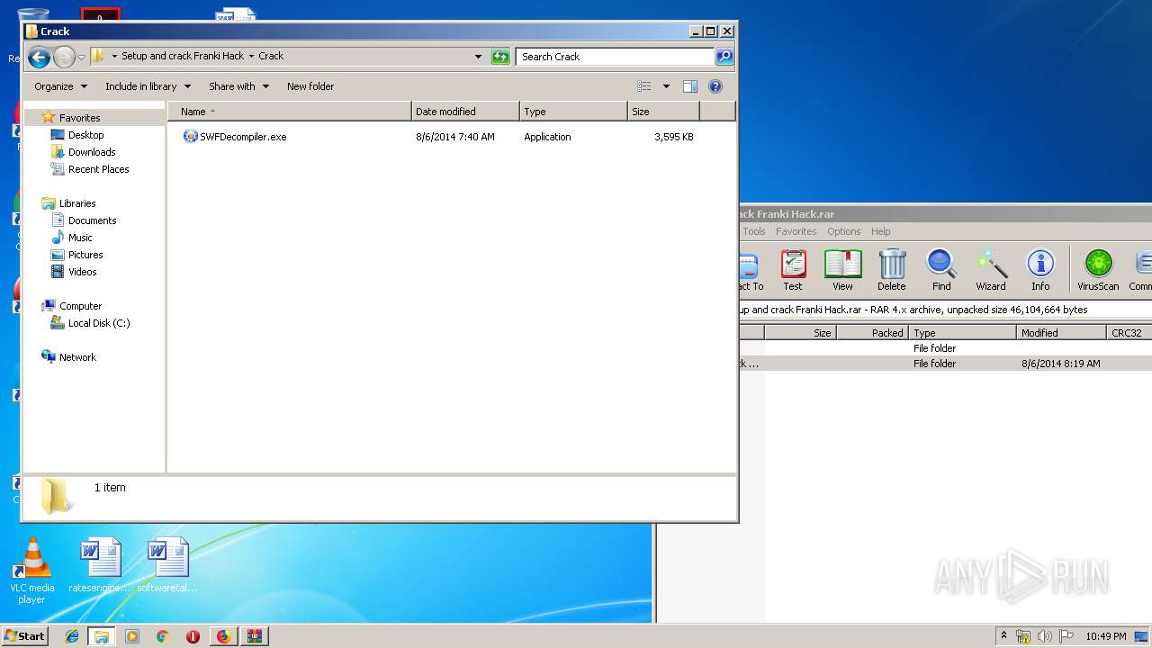The height and width of the screenshot is (648, 1152).
Task: Open Opera from taskbar
Action: coord(193,636)
